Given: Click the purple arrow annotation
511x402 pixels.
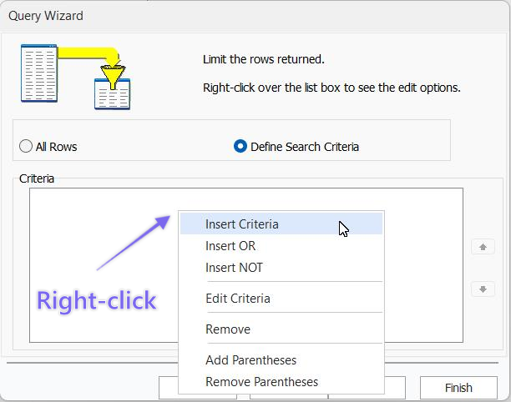Looking at the screenshot, I should [x=134, y=242].
